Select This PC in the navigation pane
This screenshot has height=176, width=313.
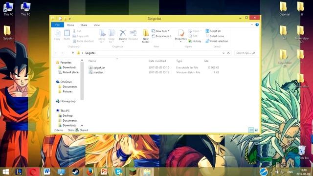pyautogui.click(x=63, y=111)
